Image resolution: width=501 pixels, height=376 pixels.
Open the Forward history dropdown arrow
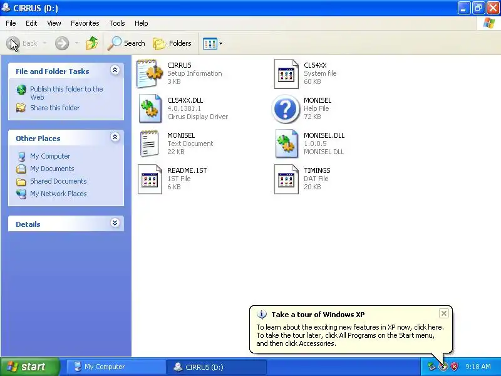pyautogui.click(x=77, y=43)
